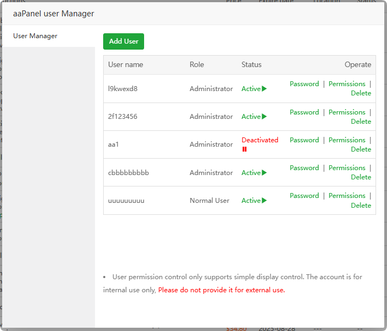Screen dimensions: 387x331
Task: Open Password settings for user l9kwexd8
Action: 304,84
